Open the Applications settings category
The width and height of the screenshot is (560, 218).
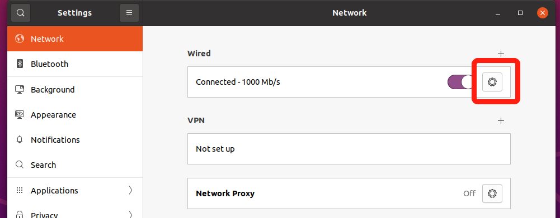point(75,190)
